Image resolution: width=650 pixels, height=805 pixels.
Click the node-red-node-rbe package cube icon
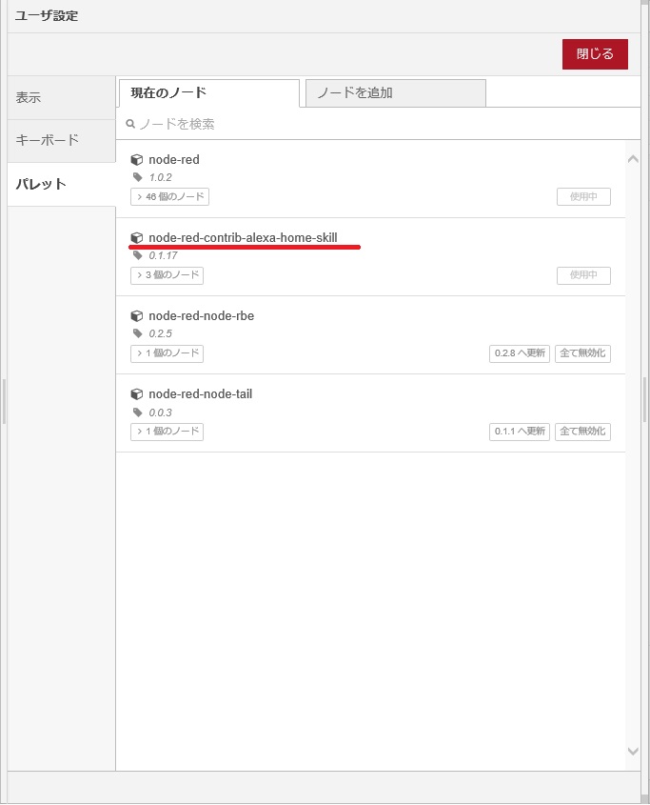pos(136,315)
